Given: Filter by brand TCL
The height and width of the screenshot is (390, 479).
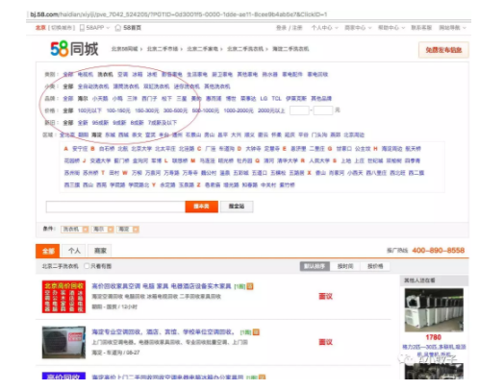Looking at the screenshot, I should point(276,99).
